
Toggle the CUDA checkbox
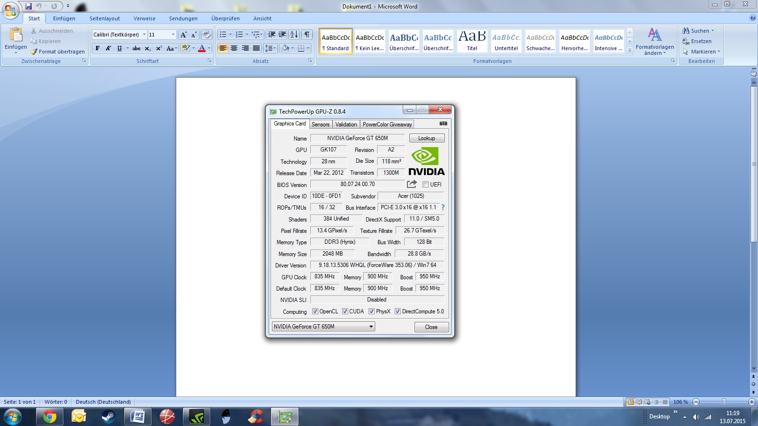(x=345, y=311)
